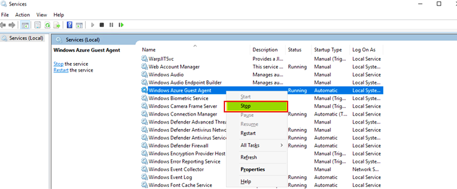
Task: Click 'Automatic (T...' startup type of Windows Connection Manager
Action: tap(330, 114)
